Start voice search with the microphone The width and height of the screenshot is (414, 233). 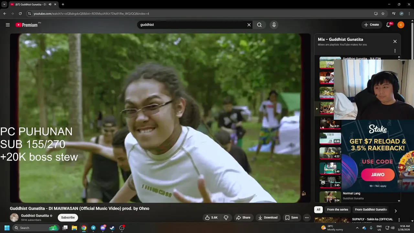click(x=274, y=25)
